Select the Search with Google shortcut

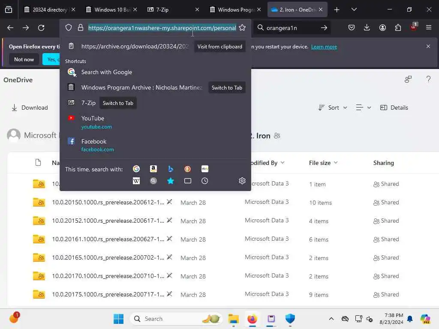point(155,72)
